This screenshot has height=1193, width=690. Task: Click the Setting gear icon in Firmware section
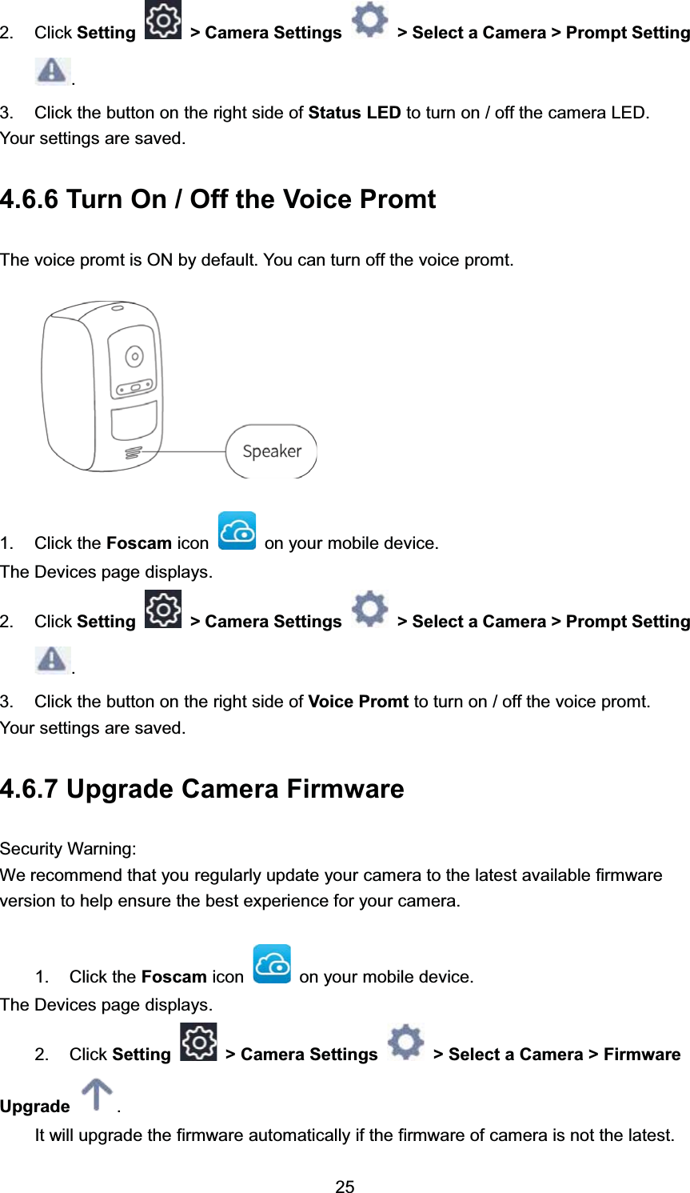(198, 1043)
